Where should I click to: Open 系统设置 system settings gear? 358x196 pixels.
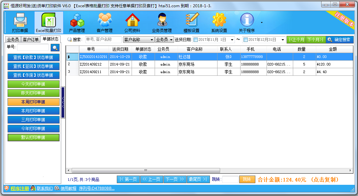click(x=219, y=23)
